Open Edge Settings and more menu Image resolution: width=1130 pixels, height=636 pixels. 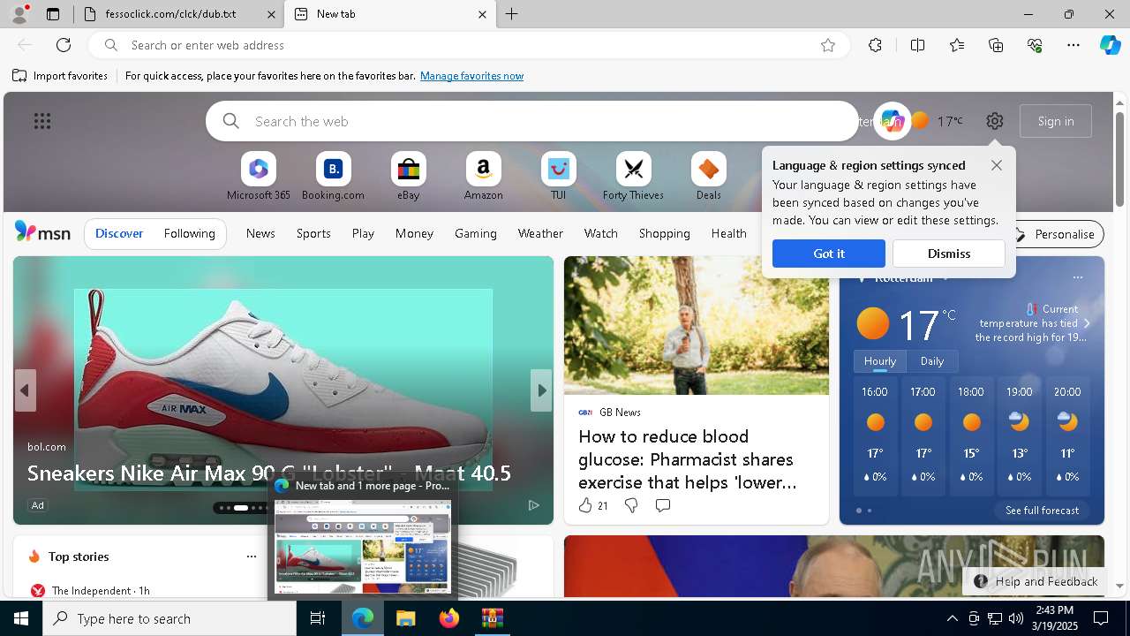tap(1073, 45)
